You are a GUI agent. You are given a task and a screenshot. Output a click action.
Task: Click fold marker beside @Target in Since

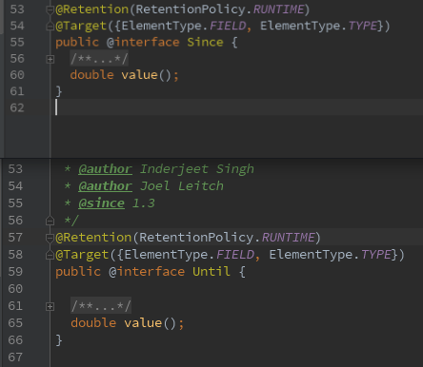click(x=50, y=27)
